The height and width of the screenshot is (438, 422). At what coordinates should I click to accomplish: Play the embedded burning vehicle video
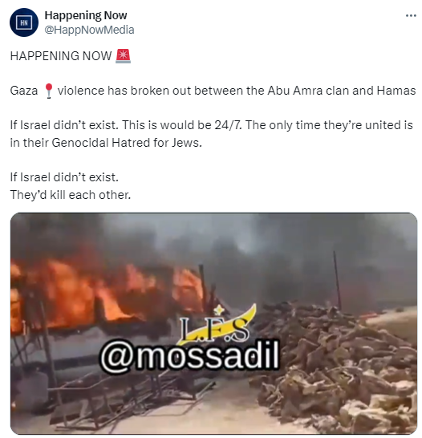[x=213, y=323]
